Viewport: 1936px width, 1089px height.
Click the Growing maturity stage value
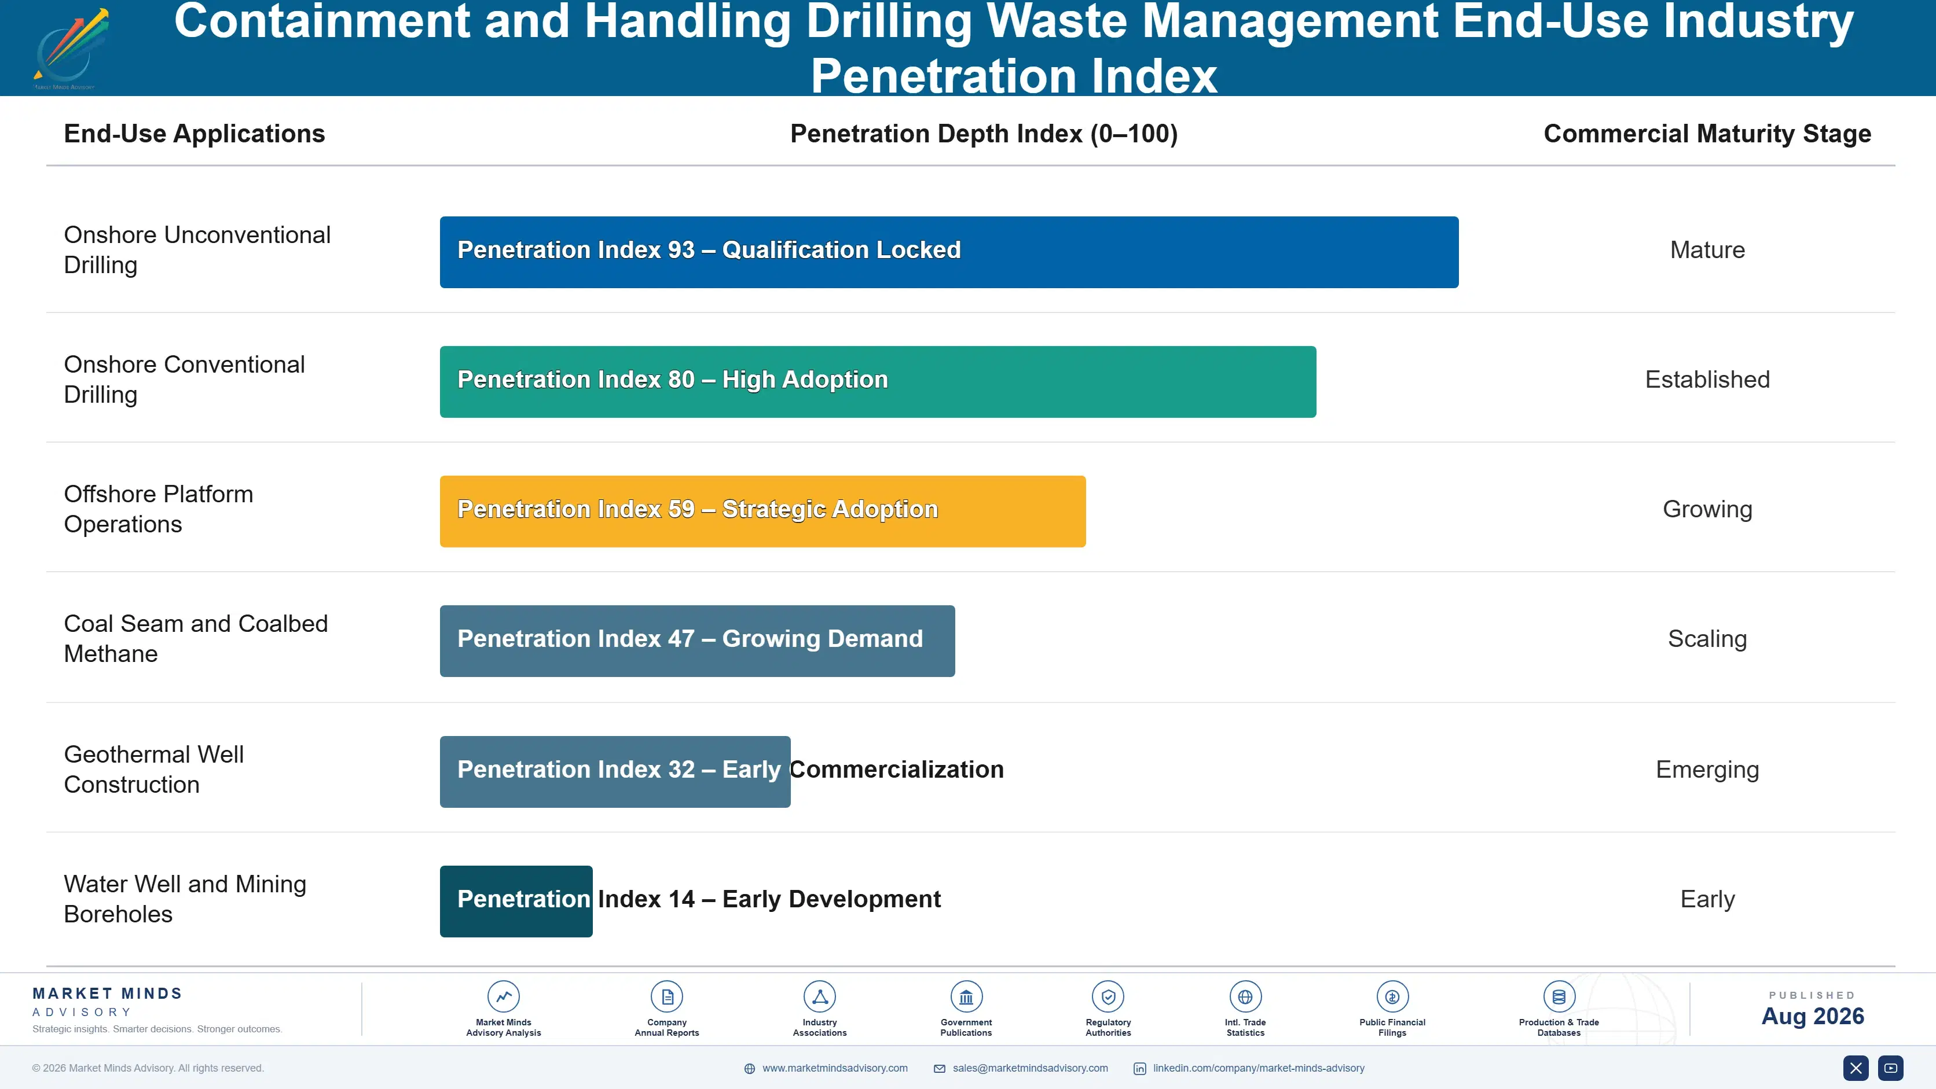coord(1707,509)
